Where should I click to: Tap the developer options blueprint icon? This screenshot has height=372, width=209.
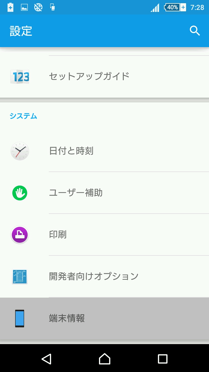(x=20, y=276)
